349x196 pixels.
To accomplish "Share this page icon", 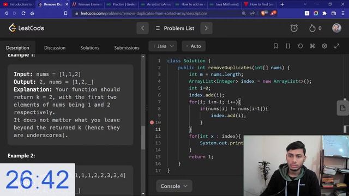I will 252,13.
